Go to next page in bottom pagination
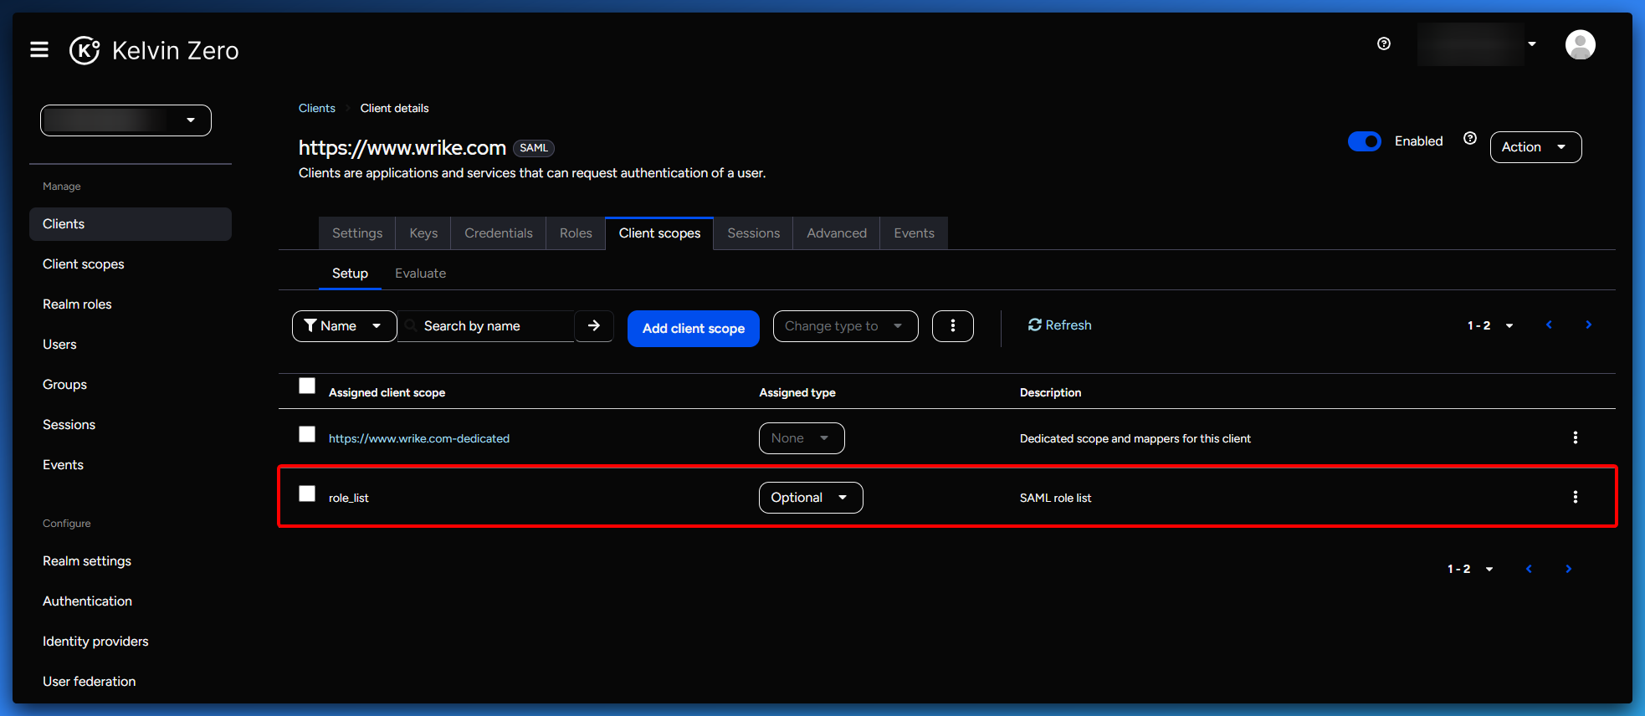Viewport: 1645px width, 716px height. [x=1569, y=569]
